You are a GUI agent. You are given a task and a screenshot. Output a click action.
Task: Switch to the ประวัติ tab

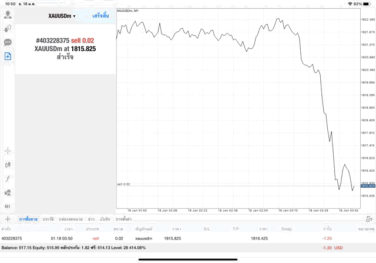[x=48, y=219]
